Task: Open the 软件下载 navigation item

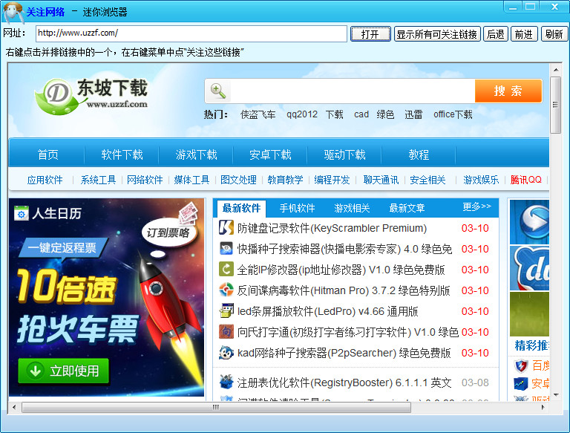Action: (x=122, y=154)
